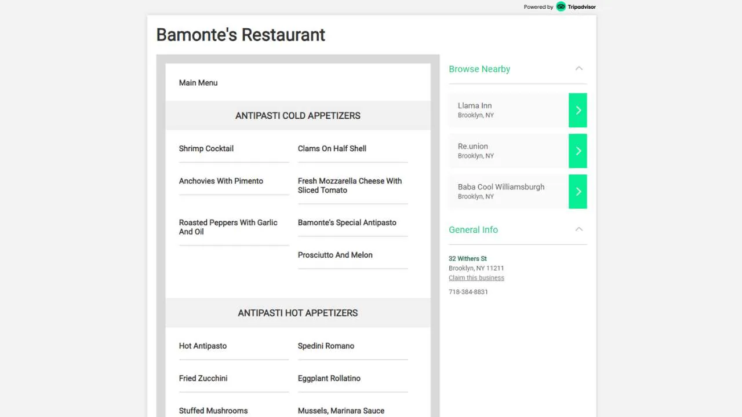742x417 pixels.
Task: Select Prosciutto And Melon item
Action: [x=335, y=255]
